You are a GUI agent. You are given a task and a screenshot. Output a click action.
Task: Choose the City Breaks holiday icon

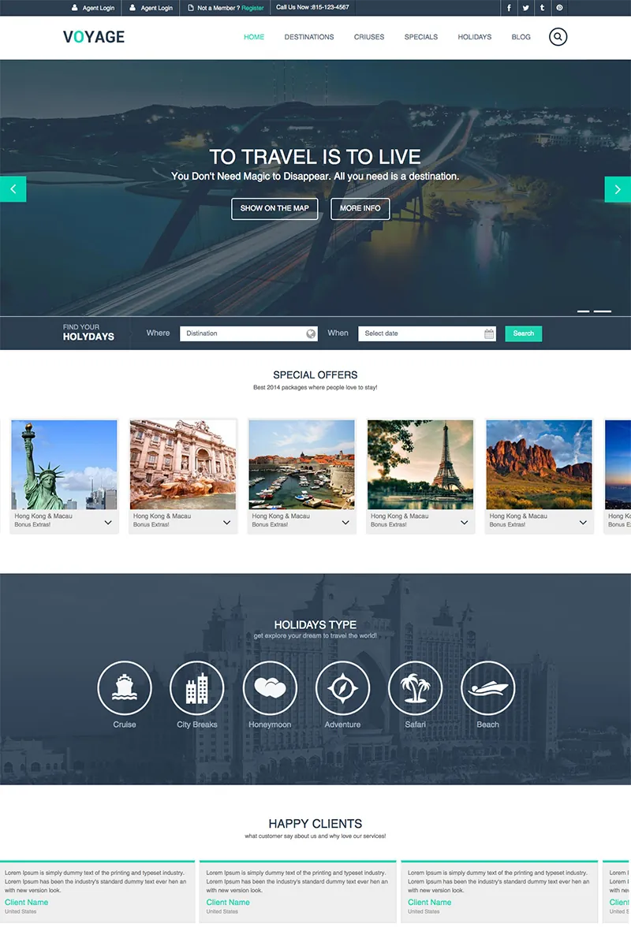point(197,688)
